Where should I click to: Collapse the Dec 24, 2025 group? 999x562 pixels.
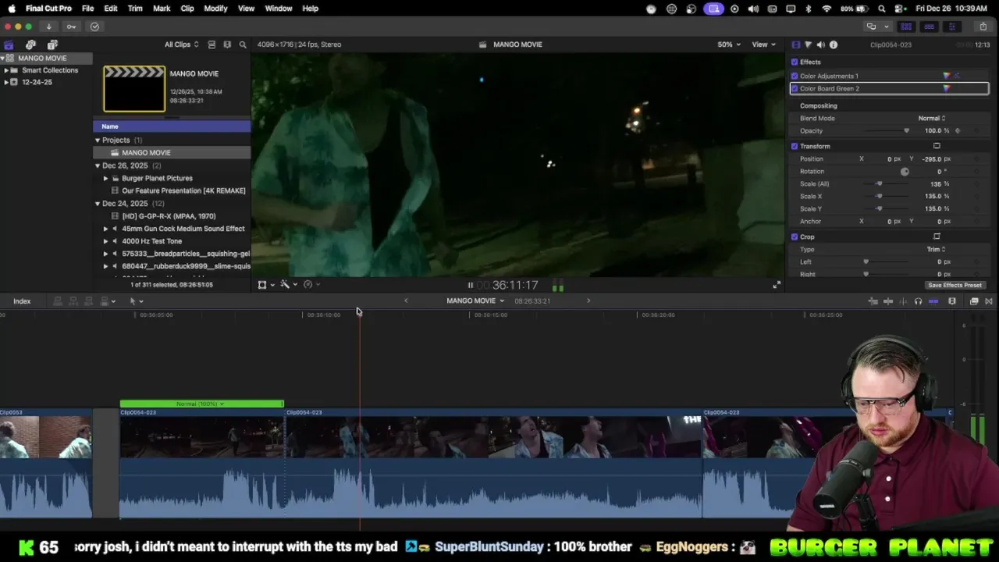98,203
